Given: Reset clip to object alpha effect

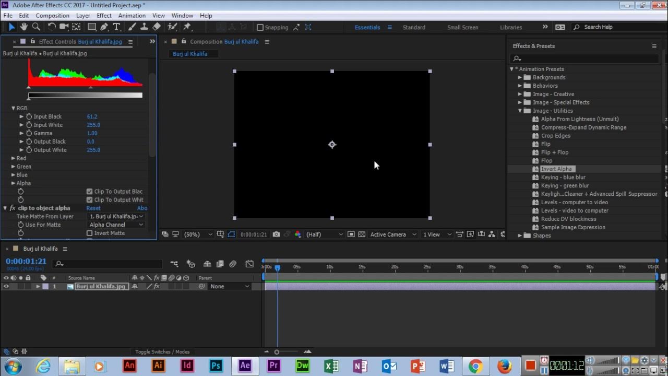Looking at the screenshot, I should click(x=93, y=208).
